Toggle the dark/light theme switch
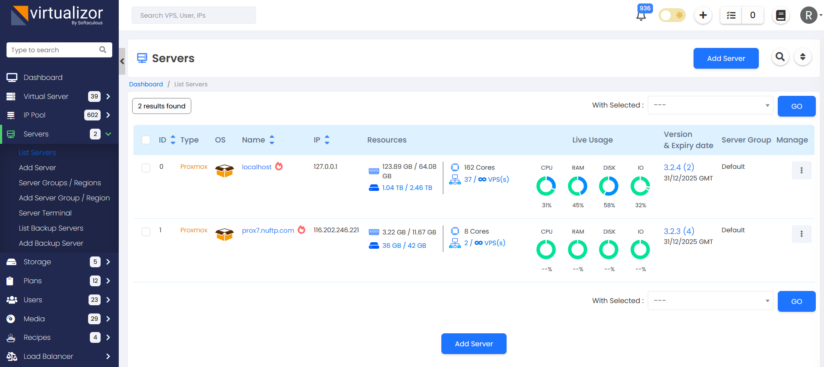The image size is (824, 367). 672,16
